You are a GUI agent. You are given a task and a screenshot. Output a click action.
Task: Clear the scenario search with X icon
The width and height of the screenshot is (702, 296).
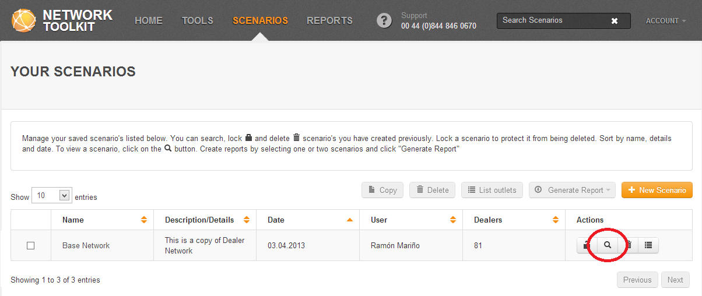(x=614, y=21)
